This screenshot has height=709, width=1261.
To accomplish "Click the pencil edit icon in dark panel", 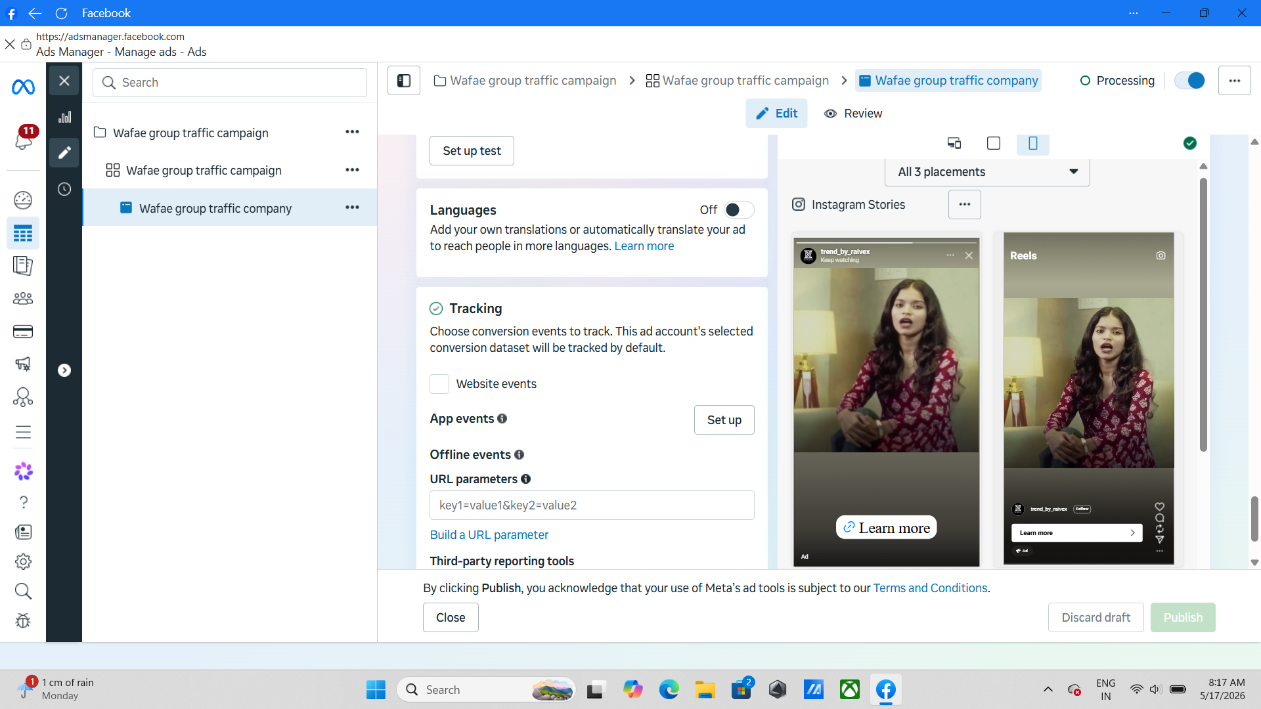I will 64,153.
